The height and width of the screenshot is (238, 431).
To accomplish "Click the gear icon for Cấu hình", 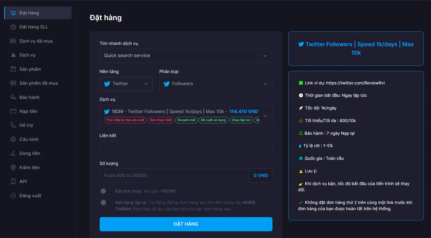I will (x=13, y=139).
